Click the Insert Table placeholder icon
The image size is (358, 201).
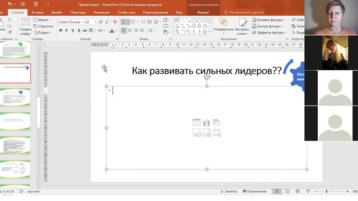(196, 123)
